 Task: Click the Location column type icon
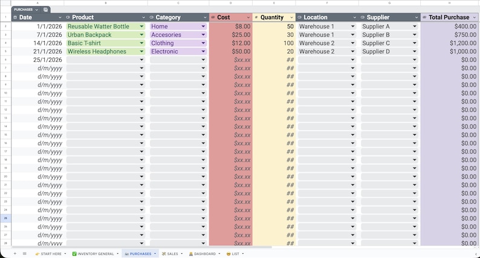click(x=300, y=18)
